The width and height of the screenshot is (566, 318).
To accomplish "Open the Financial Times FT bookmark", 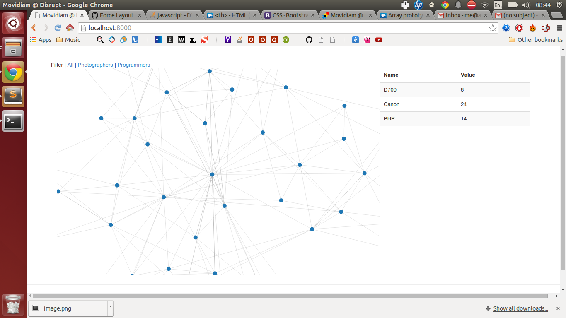I will point(158,40).
